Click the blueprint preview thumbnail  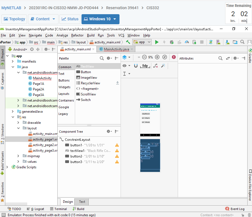150,156
